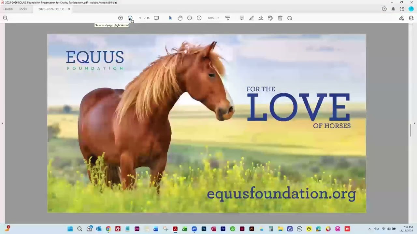This screenshot has height=234, width=417.
Task: Zoom in with the plus button
Action: (199, 18)
